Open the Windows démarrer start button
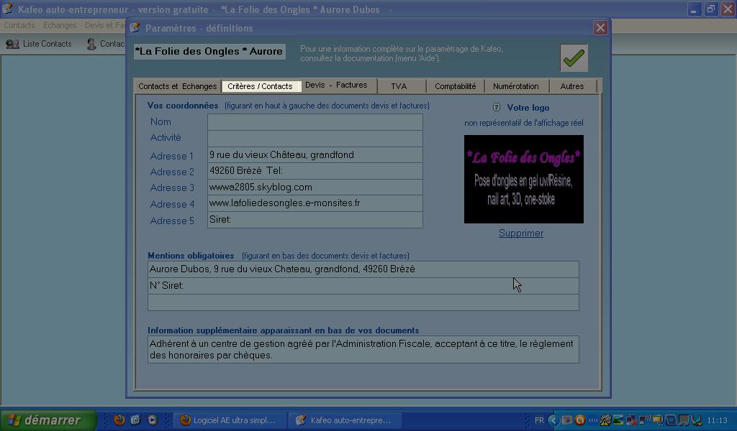Screen dimensions: 737x431 click(x=48, y=420)
